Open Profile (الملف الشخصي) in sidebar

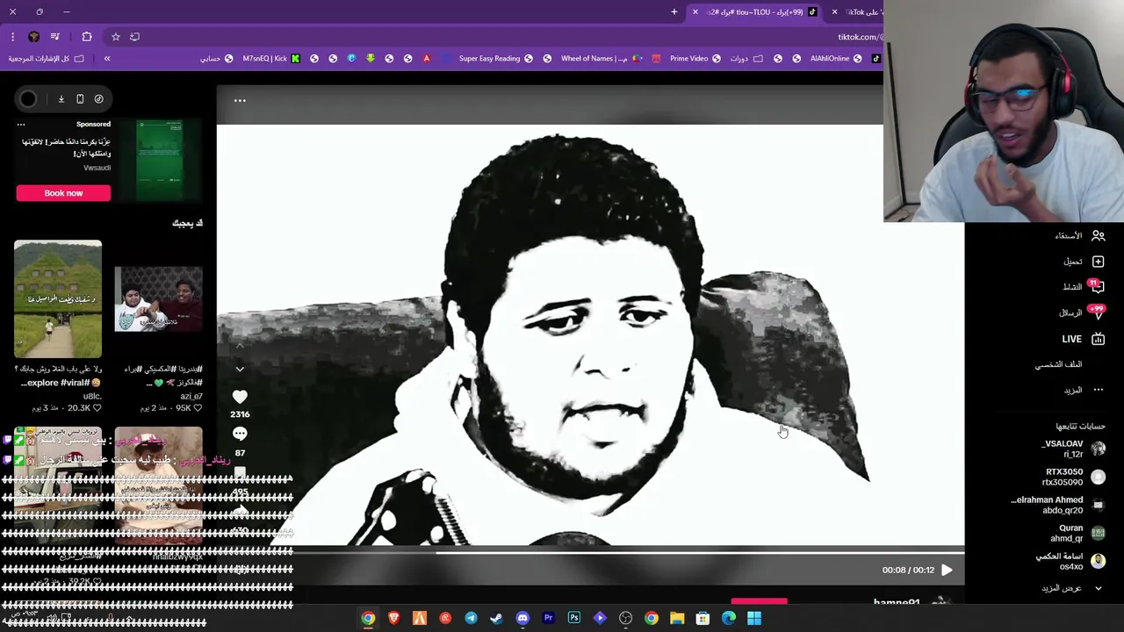click(x=1058, y=364)
